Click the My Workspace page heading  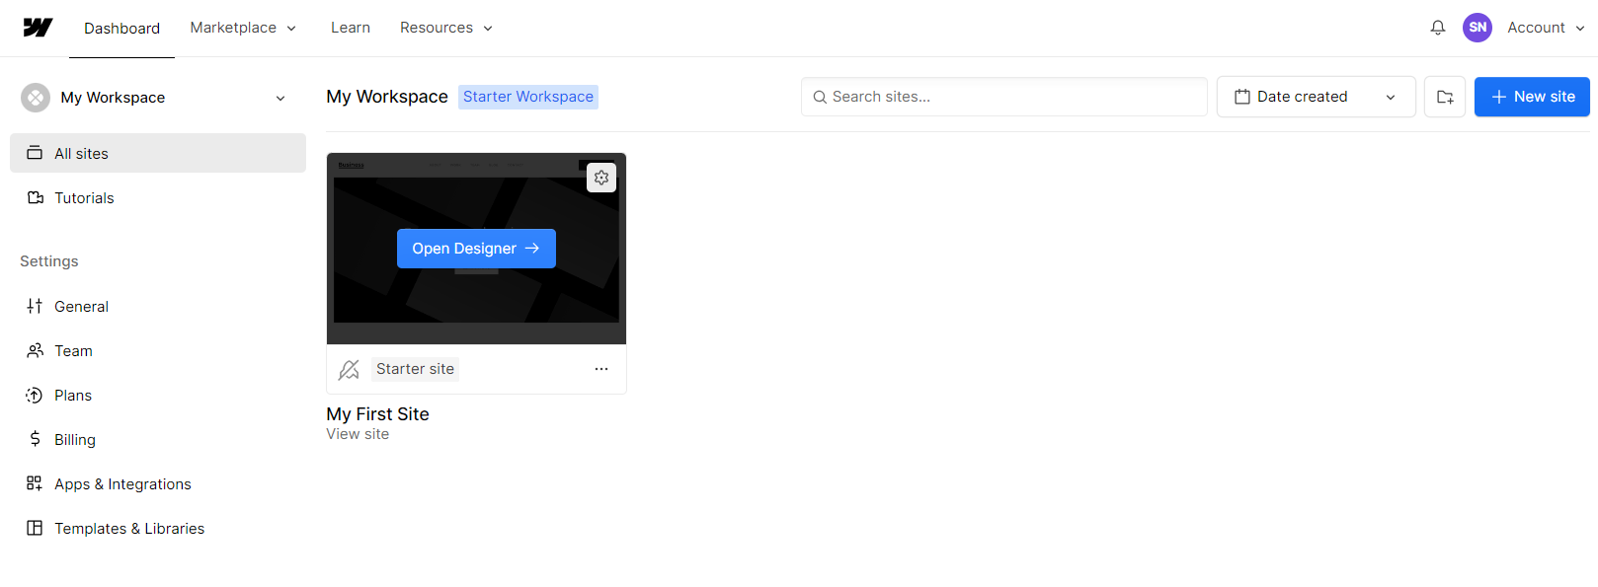(387, 97)
